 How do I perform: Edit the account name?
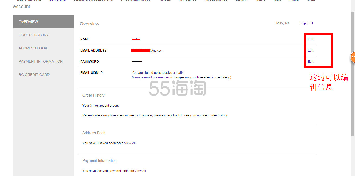310,39
